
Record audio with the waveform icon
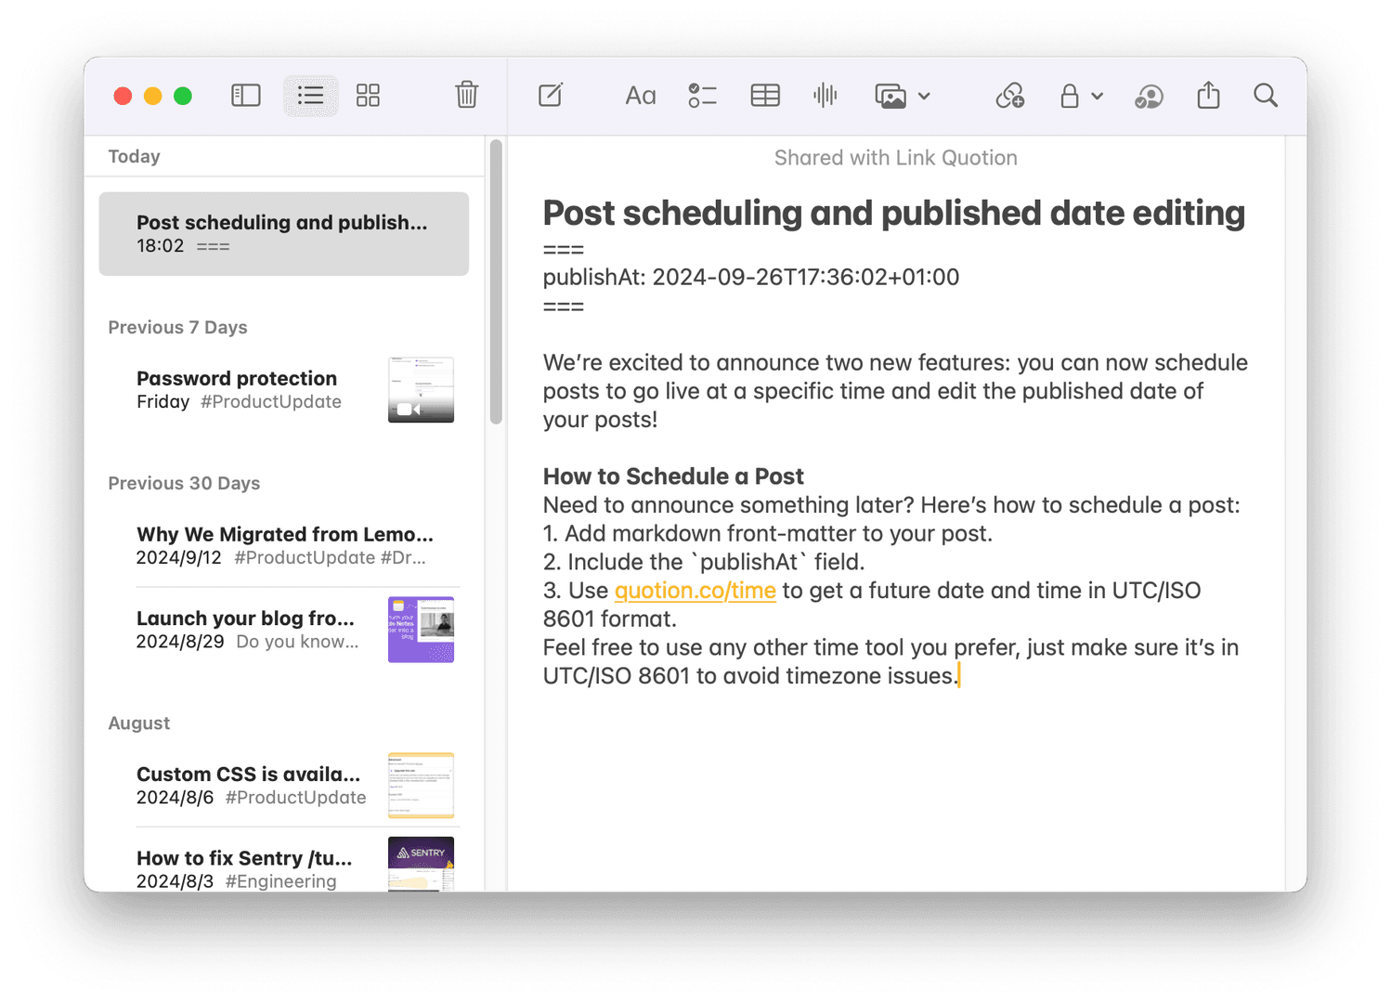click(x=825, y=96)
